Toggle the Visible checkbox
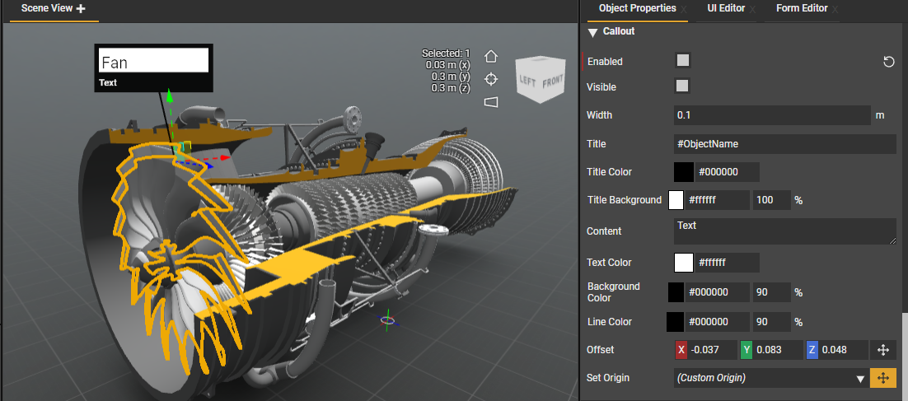The width and height of the screenshot is (908, 401). (x=682, y=86)
